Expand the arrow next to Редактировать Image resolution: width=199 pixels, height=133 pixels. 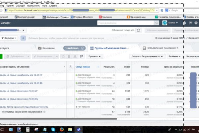pyautogui.click(x=57, y=57)
